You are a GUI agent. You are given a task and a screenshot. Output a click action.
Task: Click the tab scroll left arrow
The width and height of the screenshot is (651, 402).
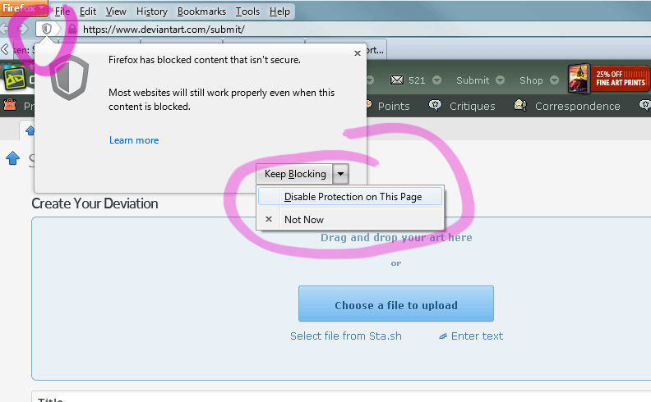(x=5, y=50)
